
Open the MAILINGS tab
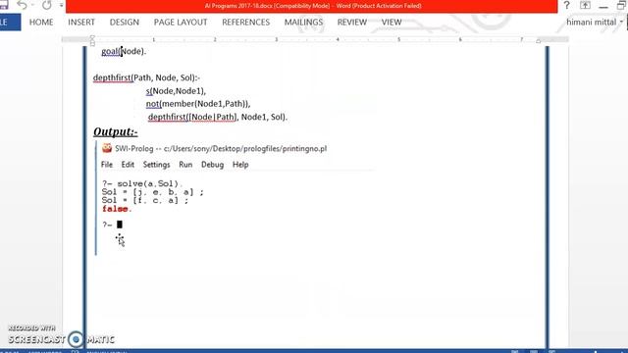pyautogui.click(x=303, y=23)
